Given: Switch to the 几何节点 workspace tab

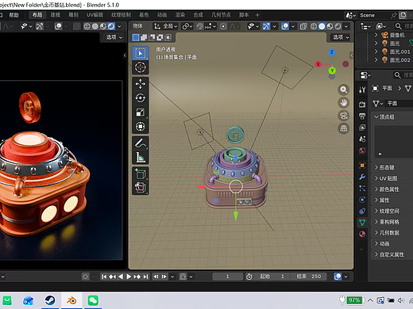Looking at the screenshot, I should (x=221, y=15).
